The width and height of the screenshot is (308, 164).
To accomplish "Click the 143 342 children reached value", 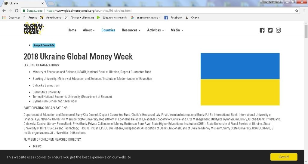I will coord(37,146).
